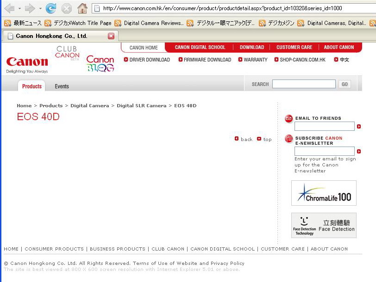Open the Face Detection Technology banner
The width and height of the screenshot is (376, 282).
[x=324, y=225]
